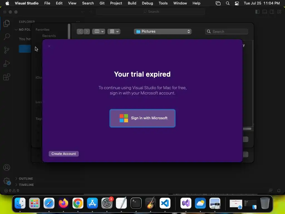Viewport: 285px width, 214px height.
Task: Open Control Center in menu bar
Action: pos(237,3)
